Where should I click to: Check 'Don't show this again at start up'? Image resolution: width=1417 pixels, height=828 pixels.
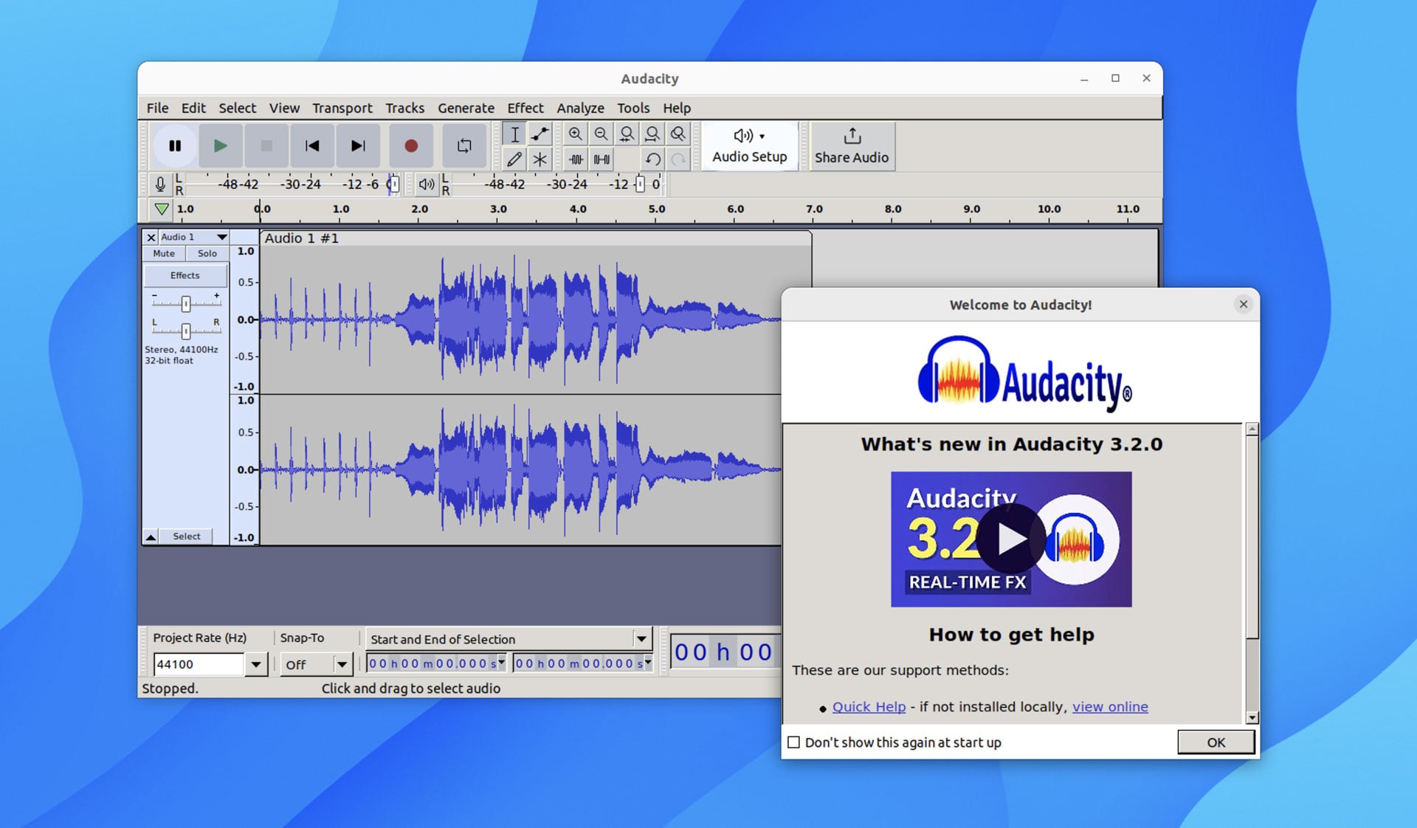click(x=795, y=742)
